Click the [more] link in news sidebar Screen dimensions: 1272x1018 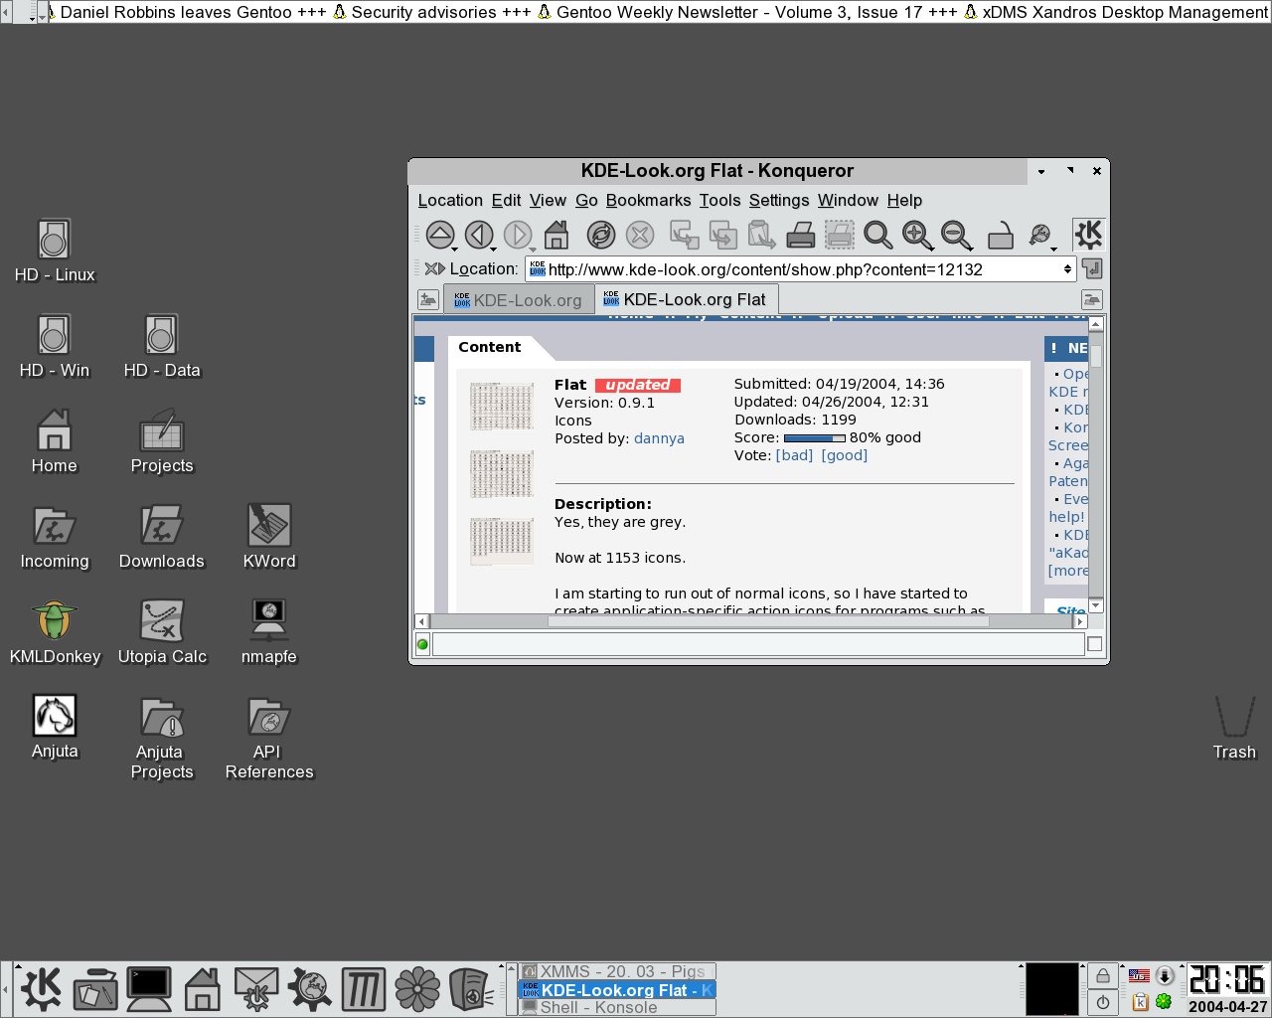1068,571
